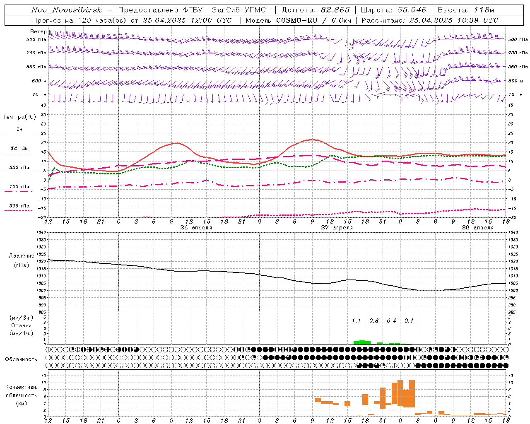Click the Рассчитано: 25.04.2025 16:39 UTC text
The width and height of the screenshot is (530, 424).
(x=430, y=20)
